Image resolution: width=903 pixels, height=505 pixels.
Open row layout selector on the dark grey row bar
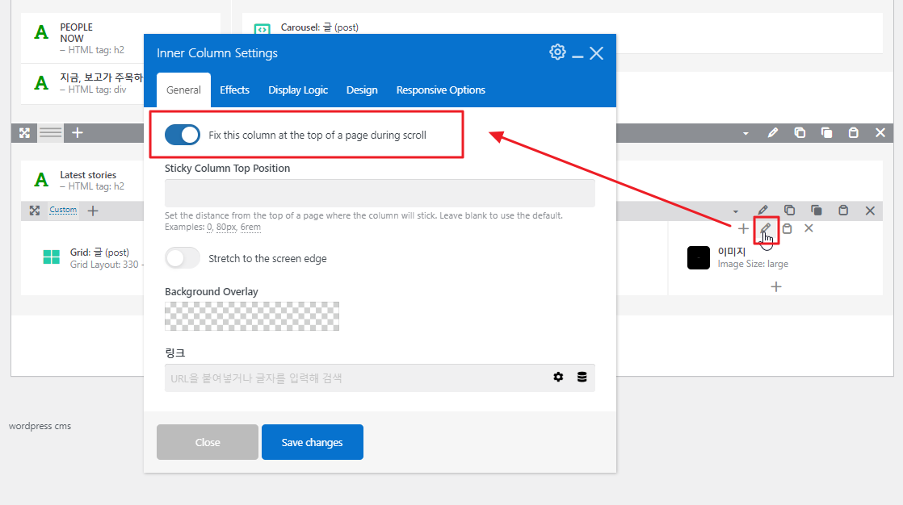(x=51, y=133)
